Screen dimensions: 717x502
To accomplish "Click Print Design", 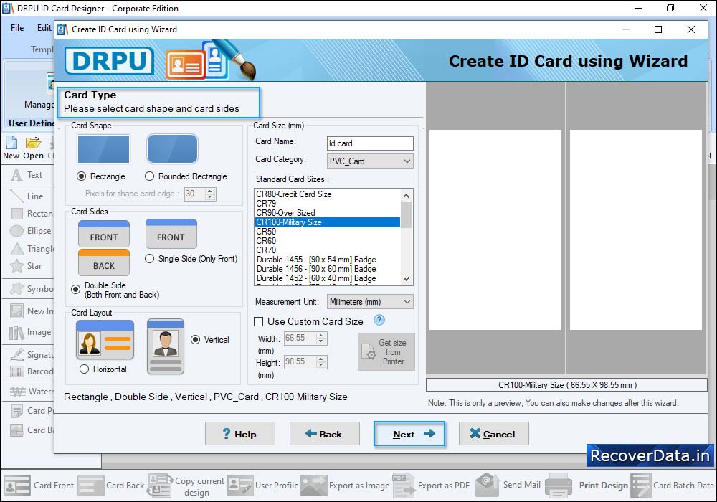I will click(587, 486).
